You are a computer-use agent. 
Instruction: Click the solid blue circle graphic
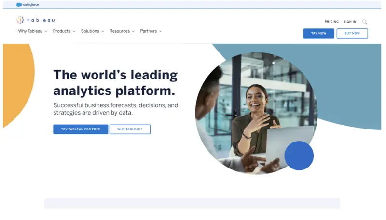point(299,155)
